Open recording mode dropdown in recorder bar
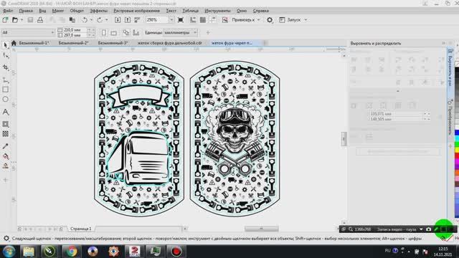 click(421, 229)
